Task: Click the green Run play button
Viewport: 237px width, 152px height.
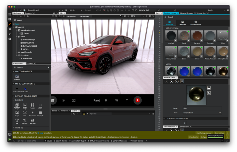Action: click(10, 139)
